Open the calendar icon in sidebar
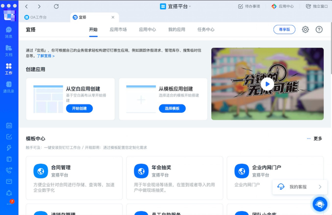This screenshot has height=215, width=332. click(9, 125)
